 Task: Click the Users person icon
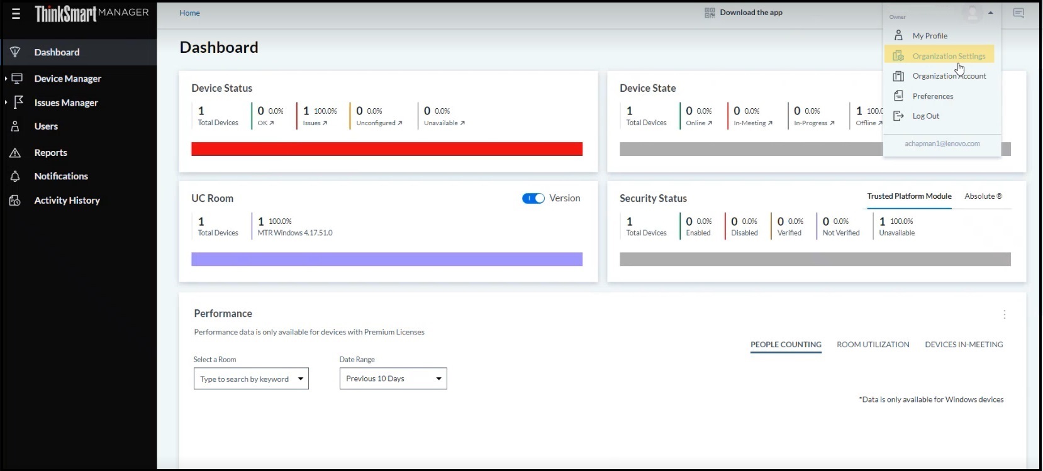15,126
